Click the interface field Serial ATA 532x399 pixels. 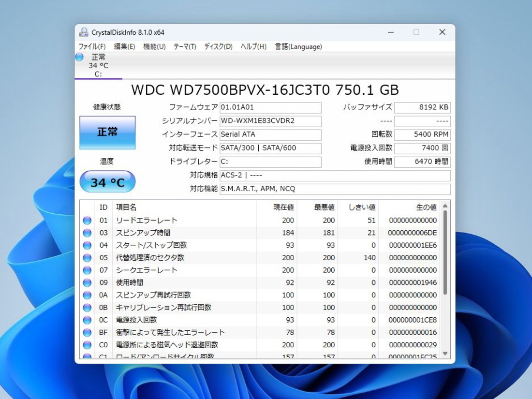(x=270, y=135)
